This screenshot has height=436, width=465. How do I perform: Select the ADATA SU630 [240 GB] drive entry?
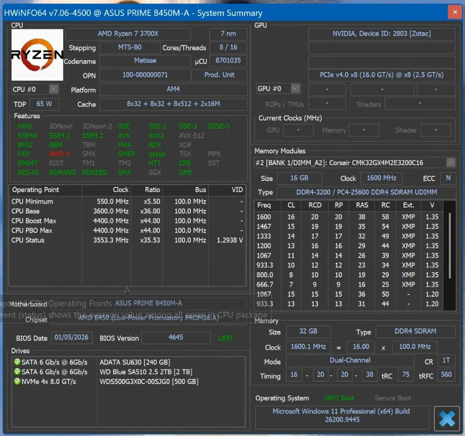(x=134, y=362)
